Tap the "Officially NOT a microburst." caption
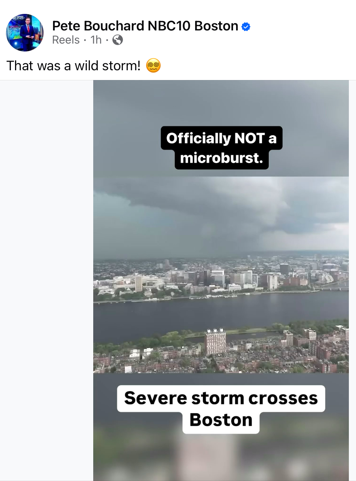 (x=221, y=148)
